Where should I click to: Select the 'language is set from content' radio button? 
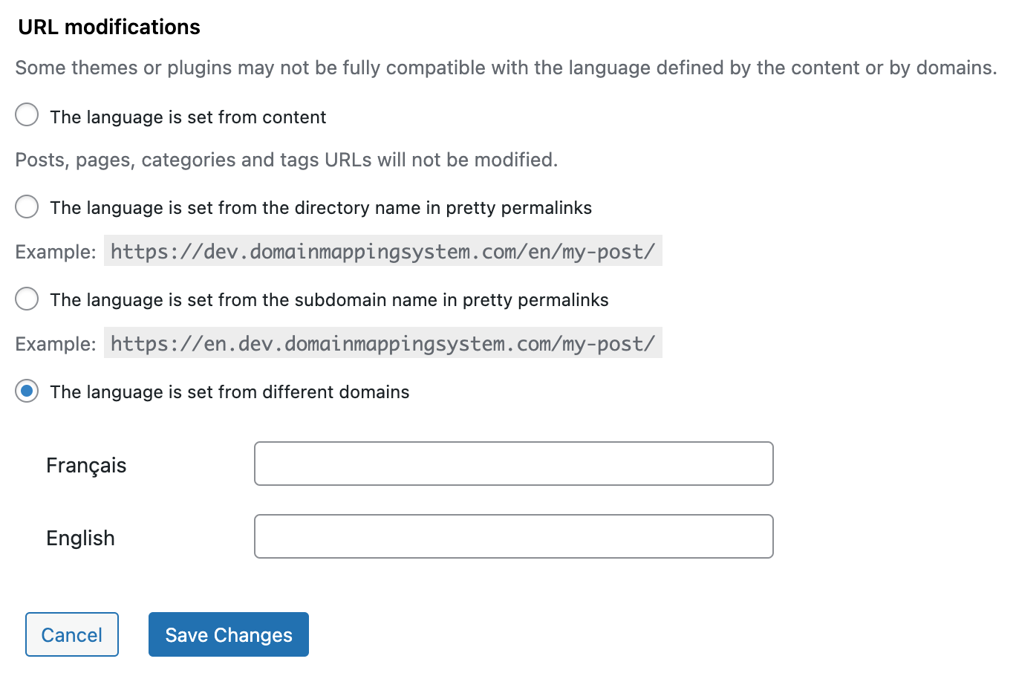[x=27, y=115]
